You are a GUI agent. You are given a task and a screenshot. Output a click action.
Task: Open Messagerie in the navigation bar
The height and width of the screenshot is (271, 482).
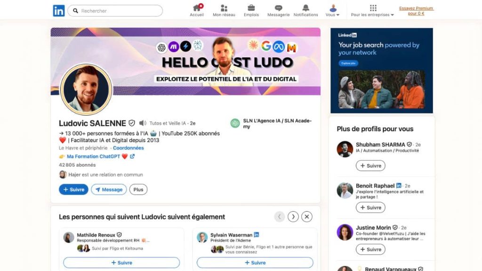point(279,10)
